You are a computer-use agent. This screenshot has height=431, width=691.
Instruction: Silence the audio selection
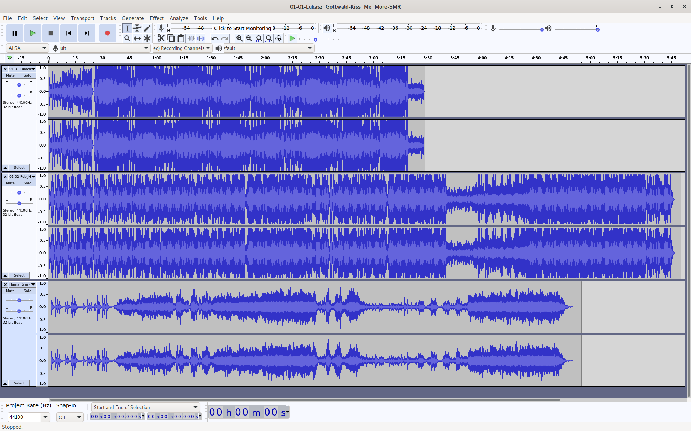(x=201, y=38)
